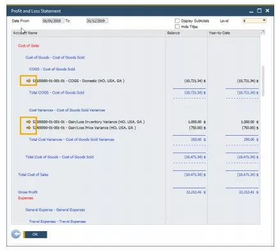Image resolution: width=280 pixels, height=251 pixels.
Task: Select General Expense - General Expenses row
Action: pos(55,210)
